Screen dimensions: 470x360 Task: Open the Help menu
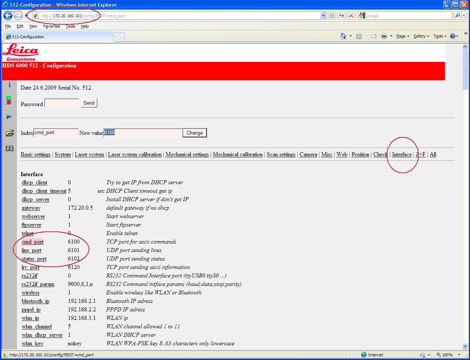pyautogui.click(x=85, y=26)
